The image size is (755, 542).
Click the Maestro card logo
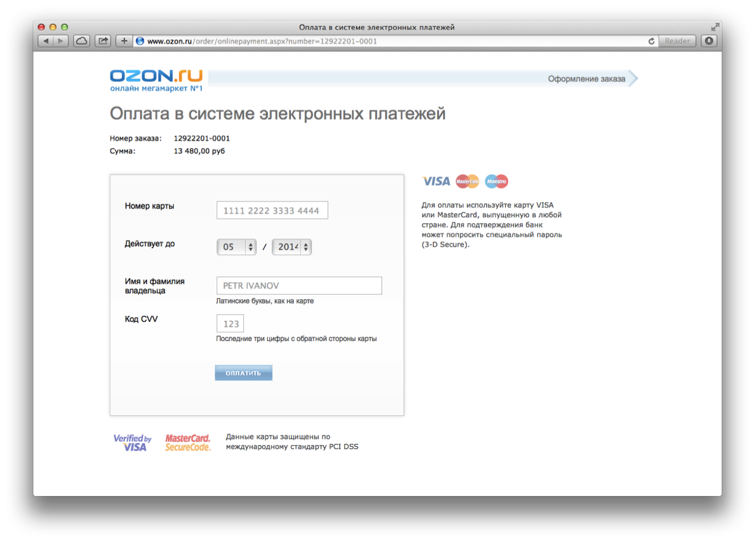[x=496, y=181]
